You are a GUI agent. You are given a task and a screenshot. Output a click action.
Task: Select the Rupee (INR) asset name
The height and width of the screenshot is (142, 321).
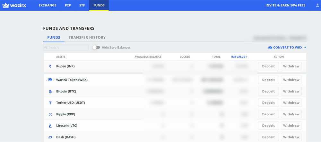[65, 67]
